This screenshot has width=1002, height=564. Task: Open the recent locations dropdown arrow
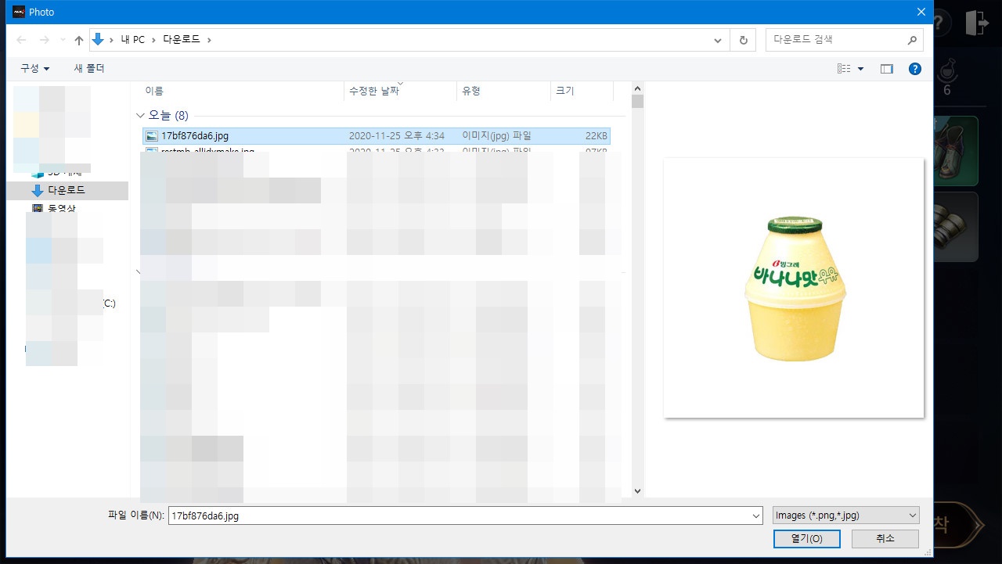pos(63,40)
